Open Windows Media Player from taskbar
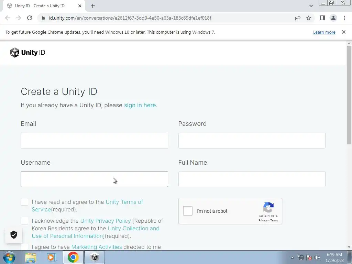The height and width of the screenshot is (264, 352). 52,257
